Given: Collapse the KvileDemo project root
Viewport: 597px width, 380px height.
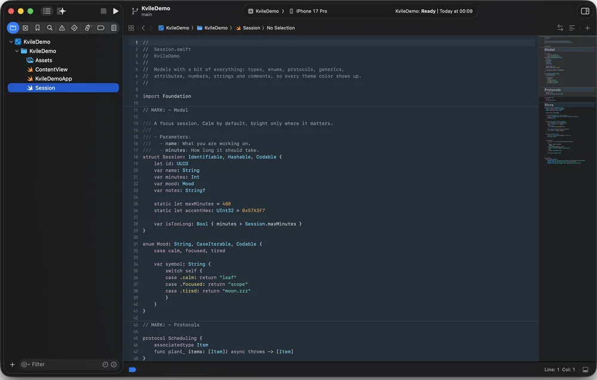Looking at the screenshot, I should pyautogui.click(x=11, y=42).
